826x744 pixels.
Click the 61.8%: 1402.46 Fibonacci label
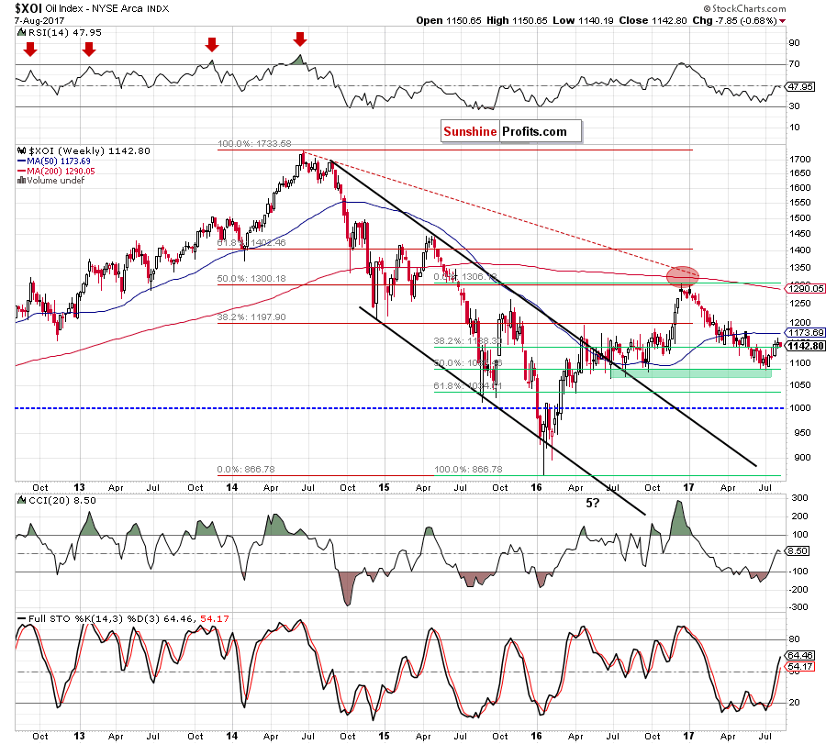(251, 243)
